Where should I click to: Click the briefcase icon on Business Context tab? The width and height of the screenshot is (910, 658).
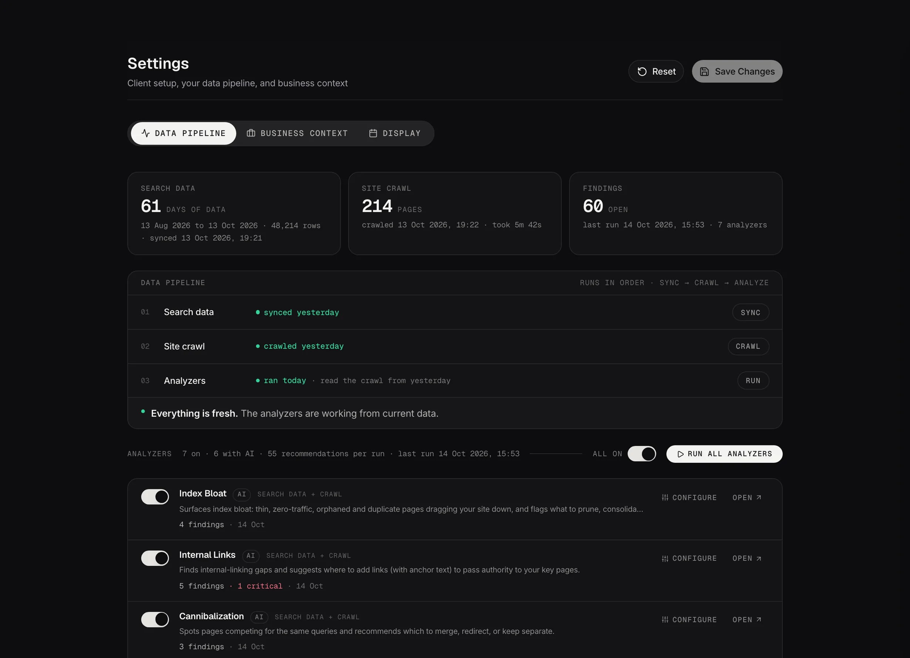point(251,133)
